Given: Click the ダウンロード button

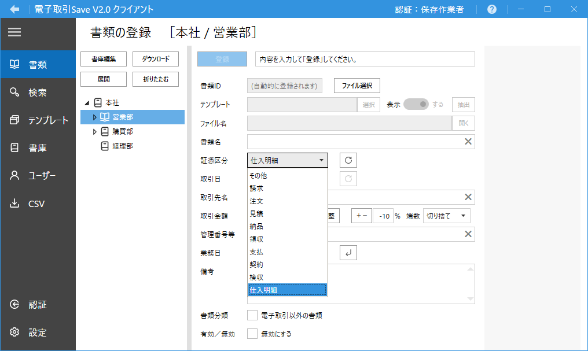Looking at the screenshot, I should pyautogui.click(x=156, y=59).
